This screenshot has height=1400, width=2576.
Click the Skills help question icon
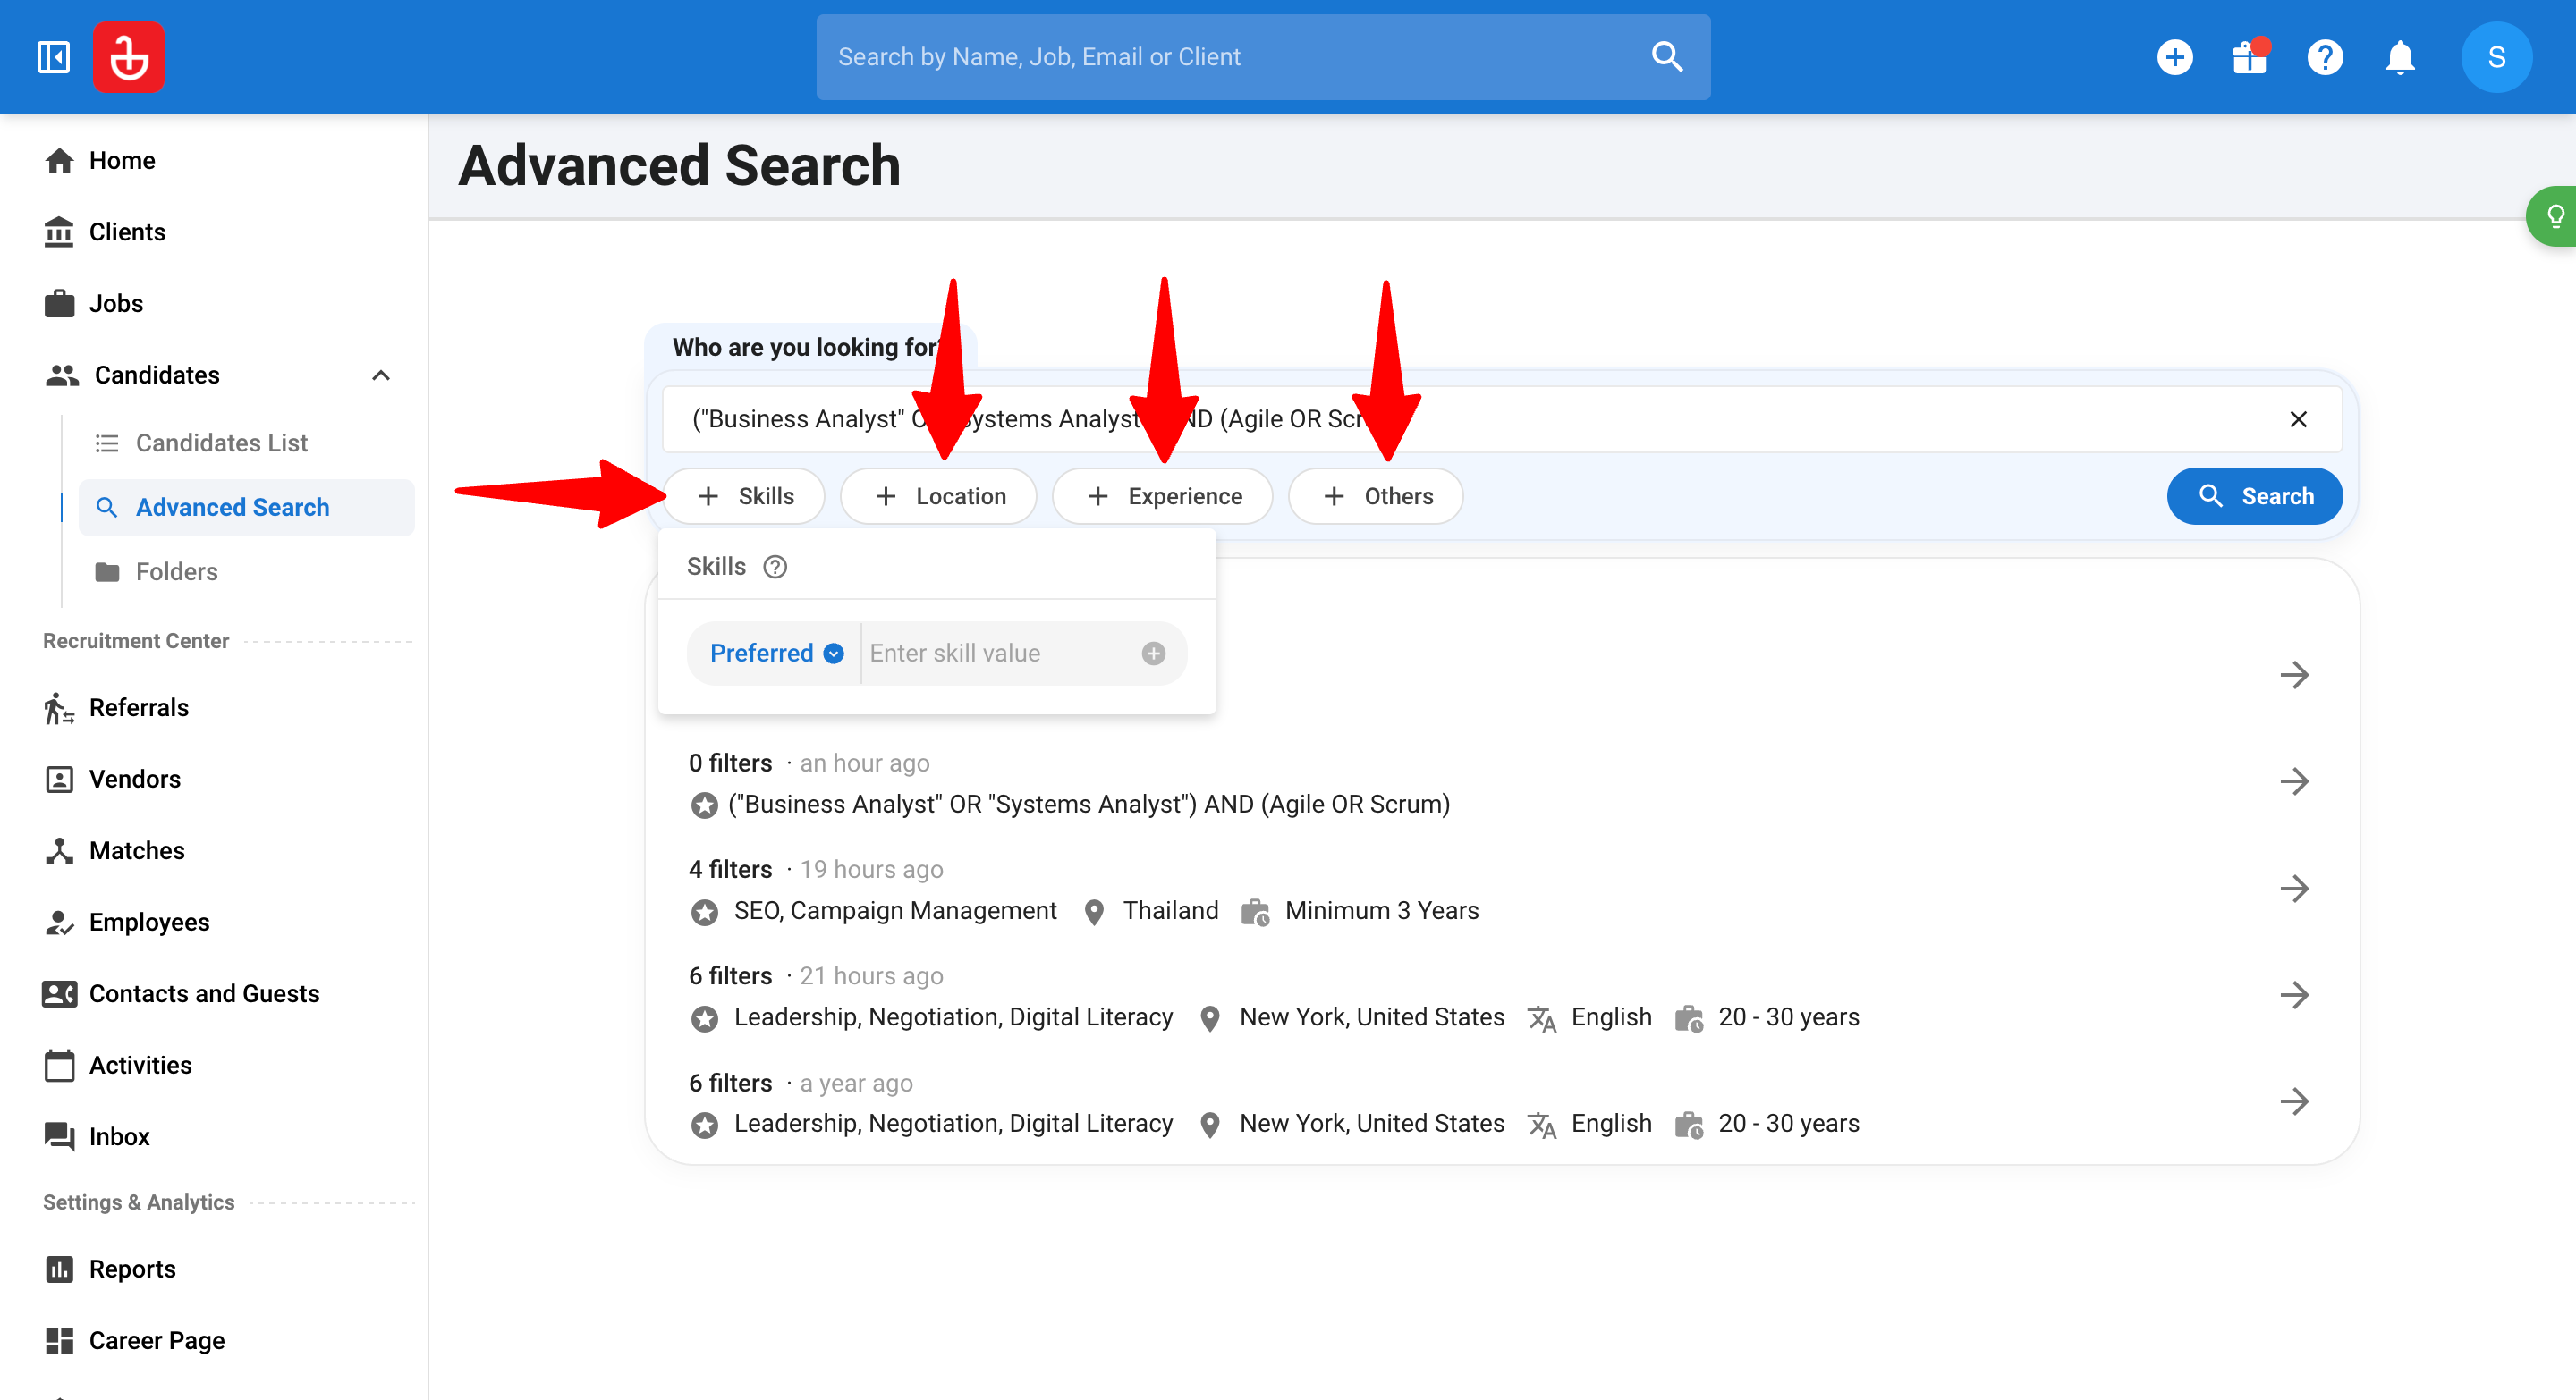(775, 567)
